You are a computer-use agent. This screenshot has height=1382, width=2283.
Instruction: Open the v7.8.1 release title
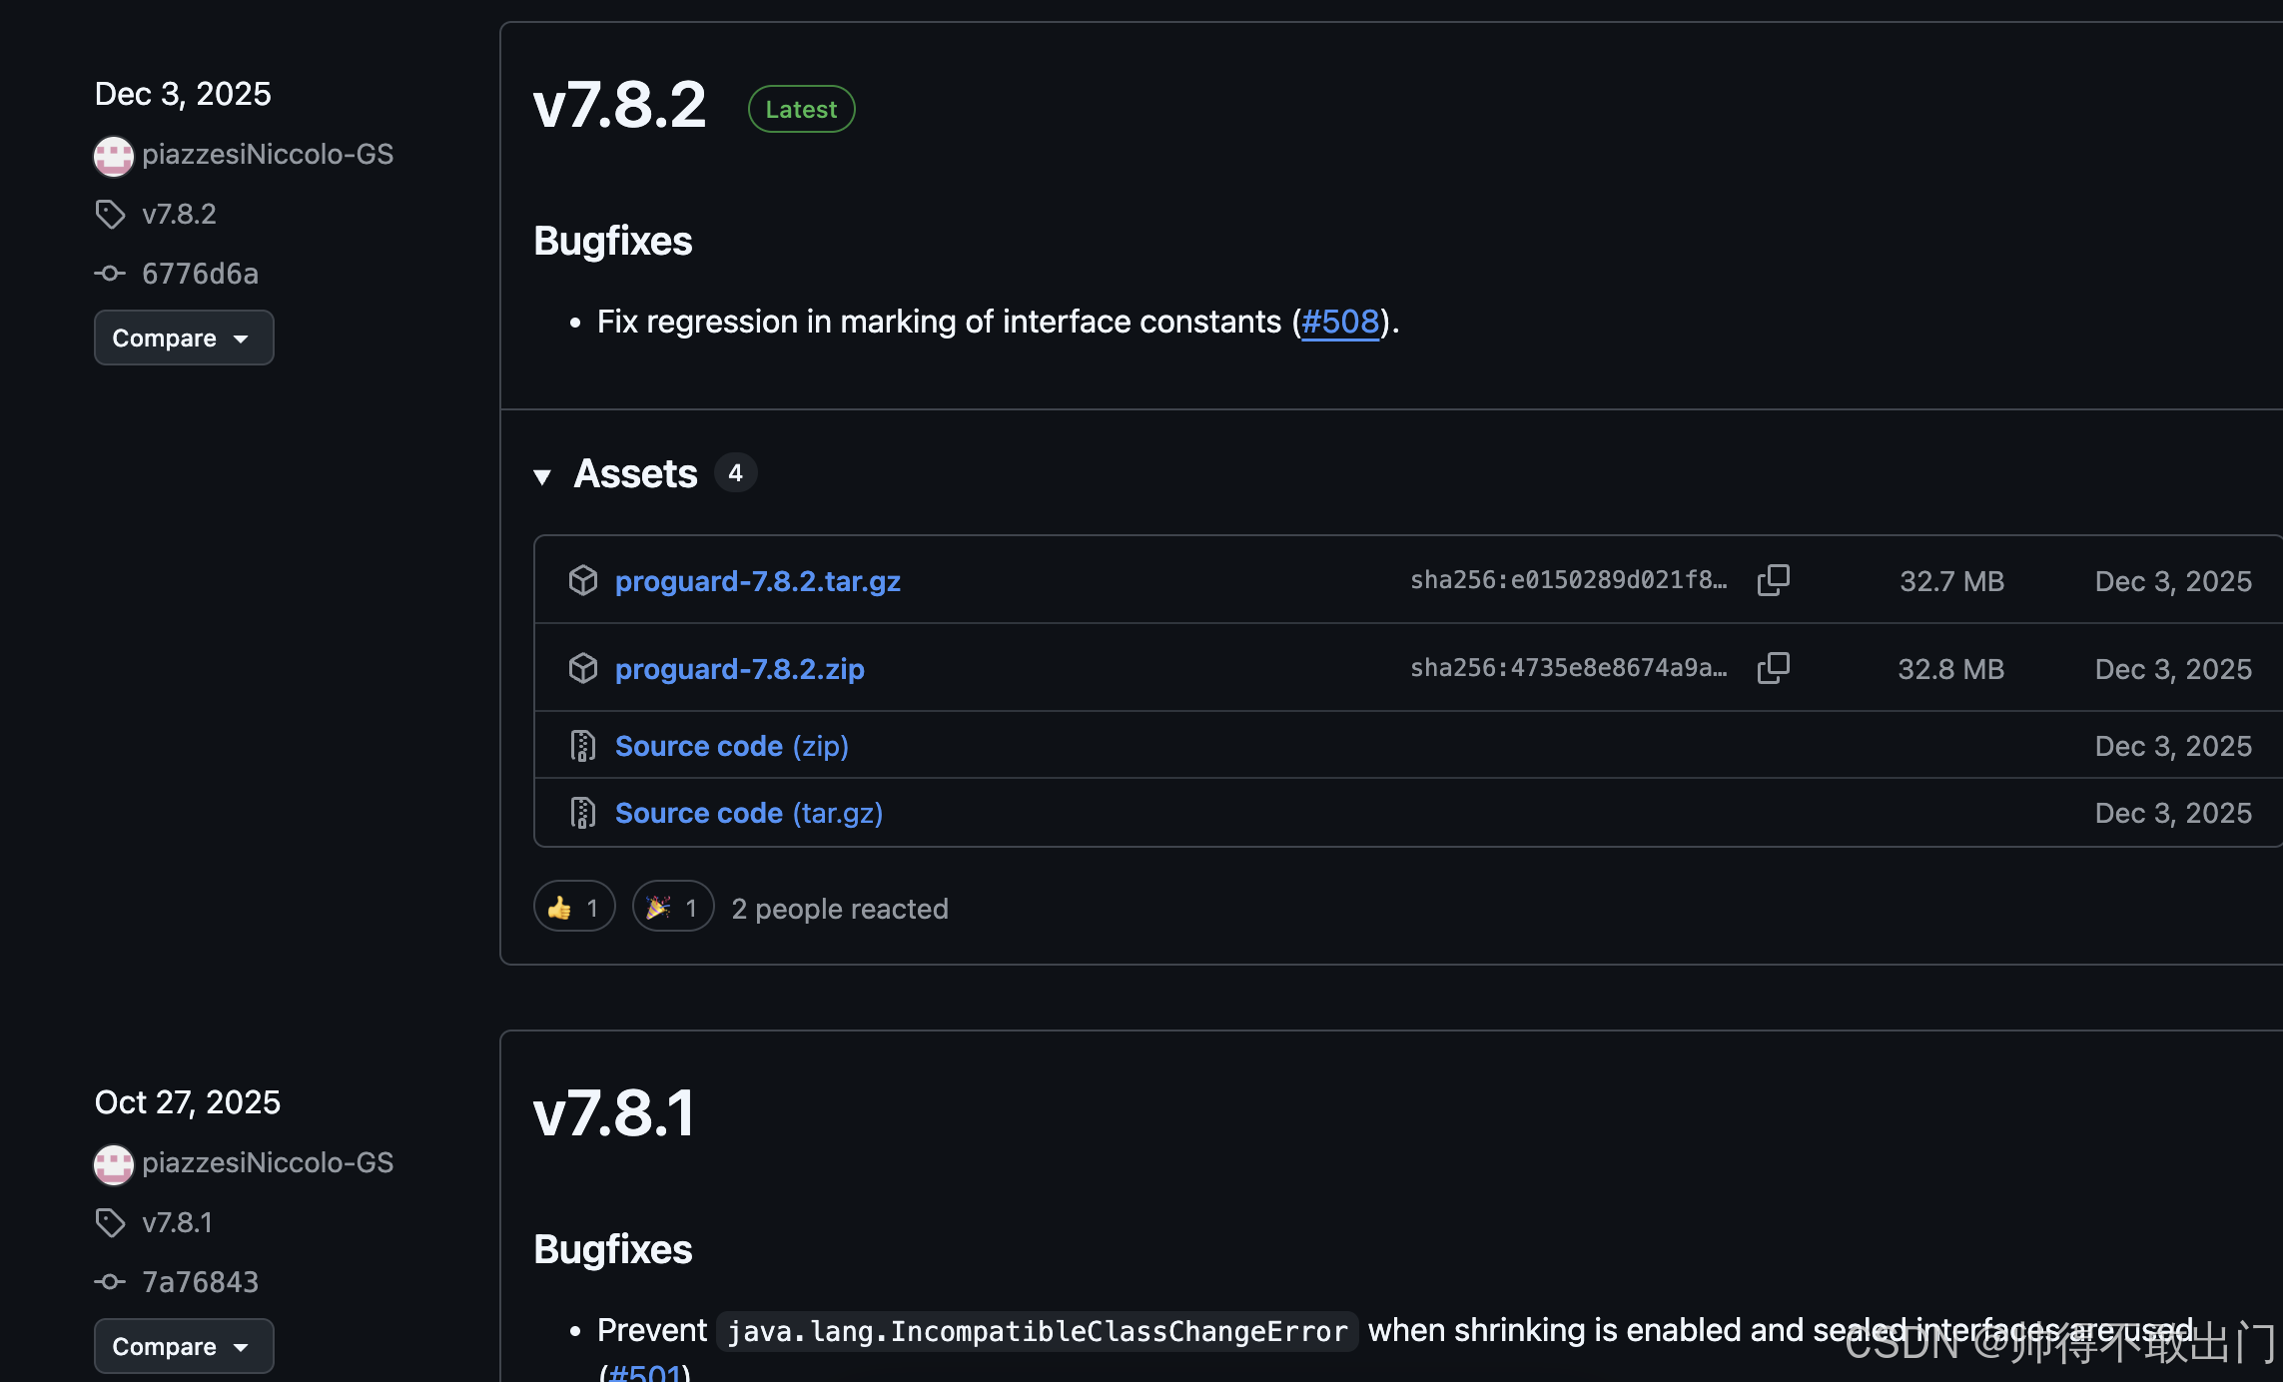tap(613, 1113)
